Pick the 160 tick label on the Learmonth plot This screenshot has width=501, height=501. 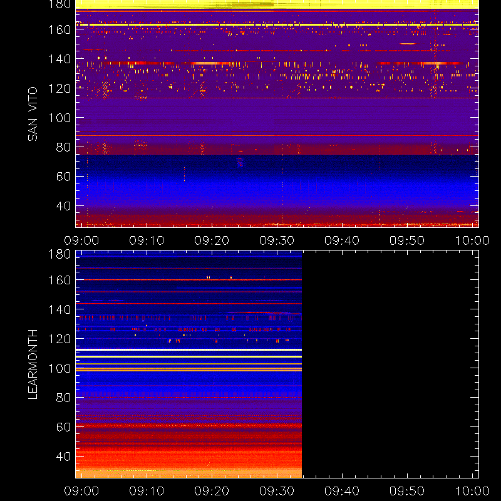point(59,280)
